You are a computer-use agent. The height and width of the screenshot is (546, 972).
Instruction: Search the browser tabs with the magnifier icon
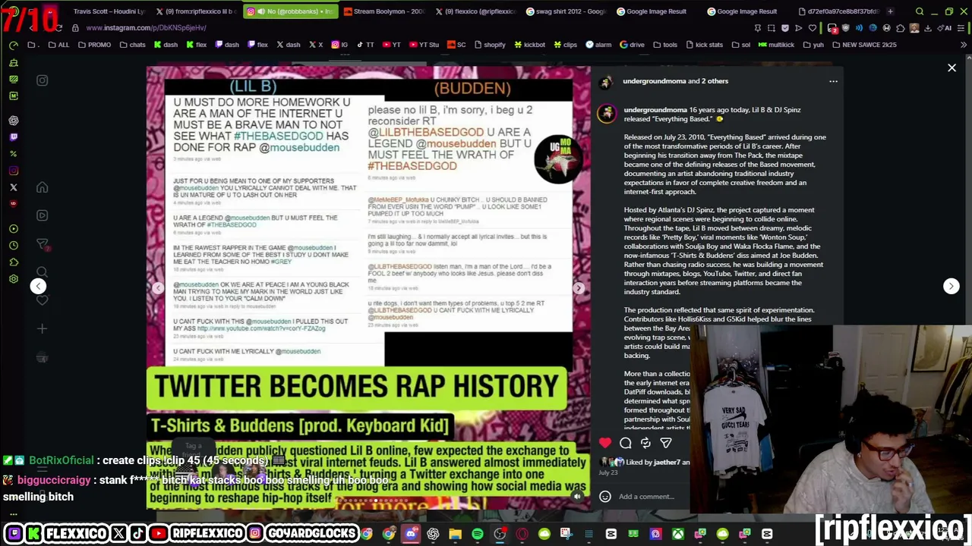coord(920,11)
